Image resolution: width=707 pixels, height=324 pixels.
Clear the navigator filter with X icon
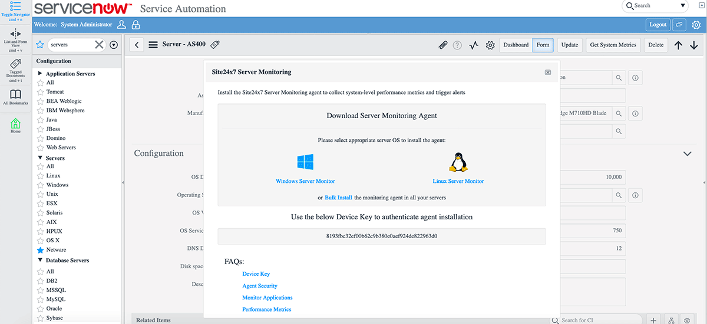(x=99, y=45)
